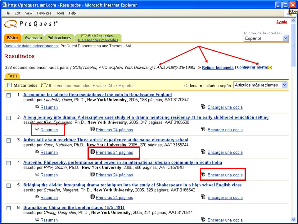
Task: Click Resumen link for result 2
Action: click(x=49, y=130)
